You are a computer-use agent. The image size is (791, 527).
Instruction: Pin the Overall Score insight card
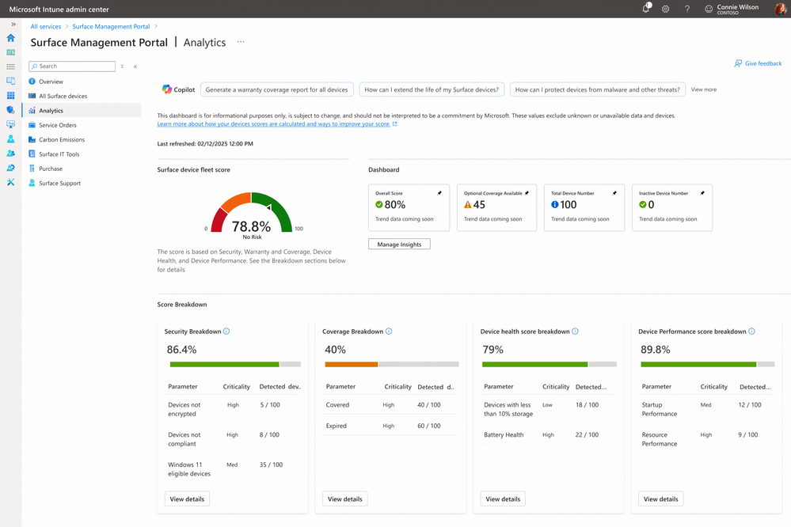[439, 193]
